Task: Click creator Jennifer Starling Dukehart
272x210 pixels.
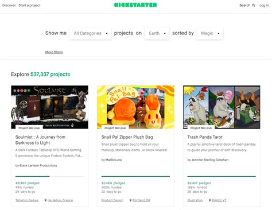Action: (210, 160)
